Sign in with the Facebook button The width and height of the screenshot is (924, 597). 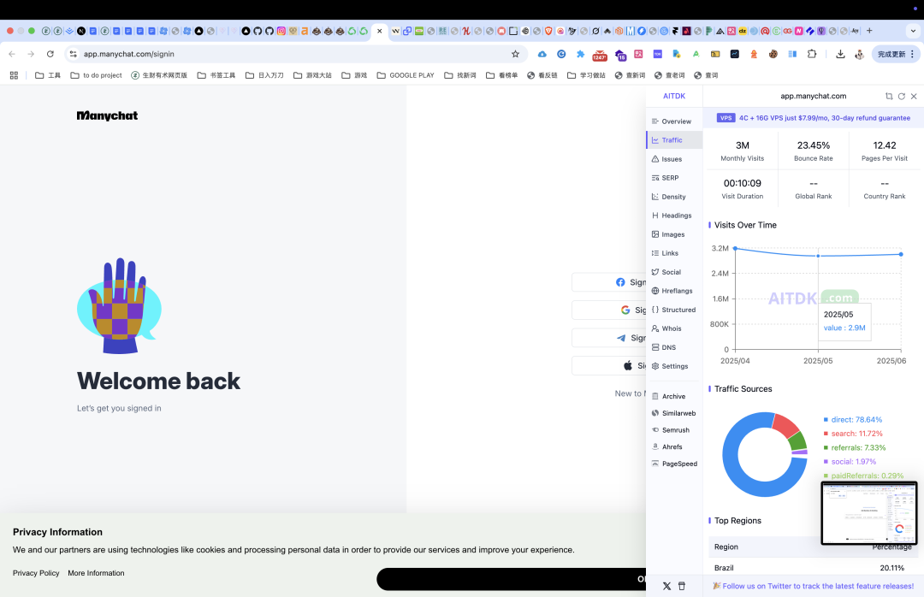609,282
